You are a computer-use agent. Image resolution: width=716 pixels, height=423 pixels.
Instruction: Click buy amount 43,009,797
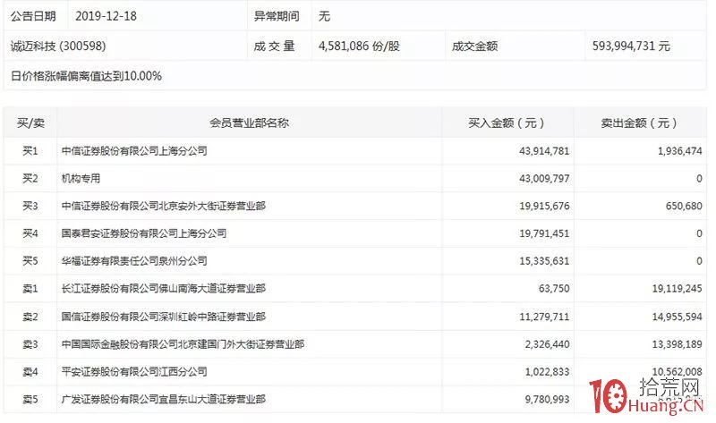[x=544, y=179]
